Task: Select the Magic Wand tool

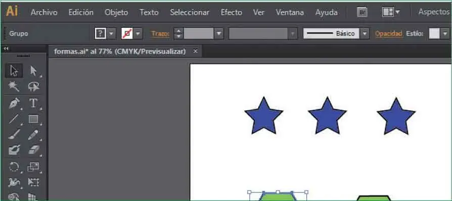Action: [x=14, y=87]
